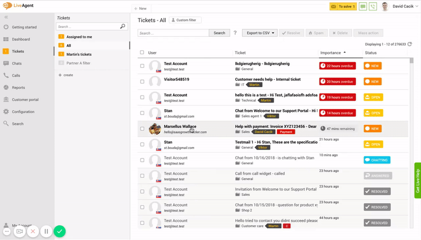
Task: Click the chat availability icon in header
Action: click(x=363, y=7)
